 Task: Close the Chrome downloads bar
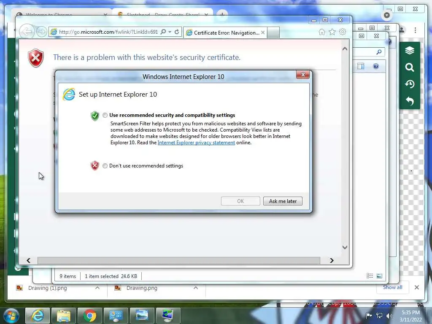(416, 287)
